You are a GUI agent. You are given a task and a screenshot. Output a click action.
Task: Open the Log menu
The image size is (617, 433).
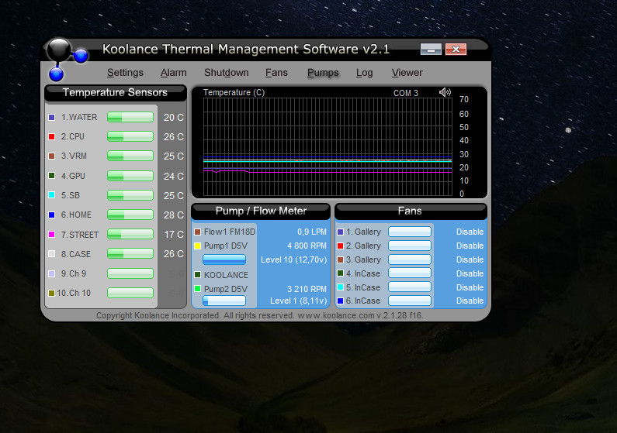tap(364, 73)
